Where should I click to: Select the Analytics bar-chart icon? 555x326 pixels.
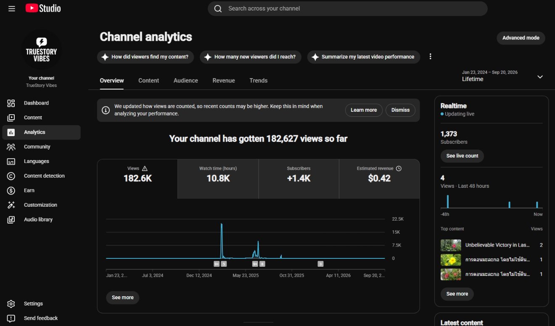(x=11, y=132)
